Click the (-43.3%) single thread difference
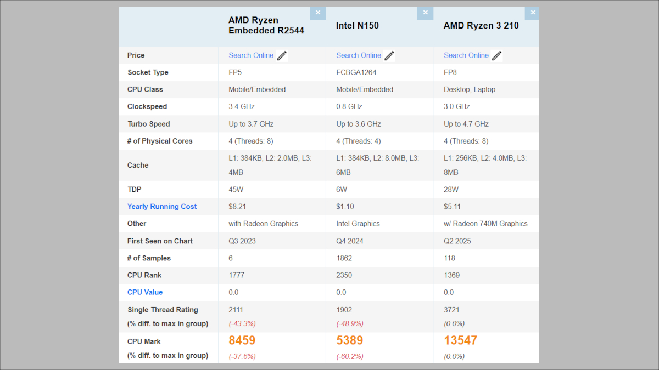Viewport: 659px width, 370px height. [x=242, y=323]
